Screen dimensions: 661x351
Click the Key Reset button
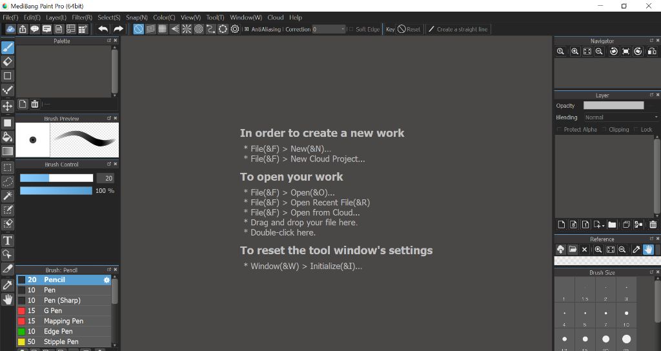409,29
